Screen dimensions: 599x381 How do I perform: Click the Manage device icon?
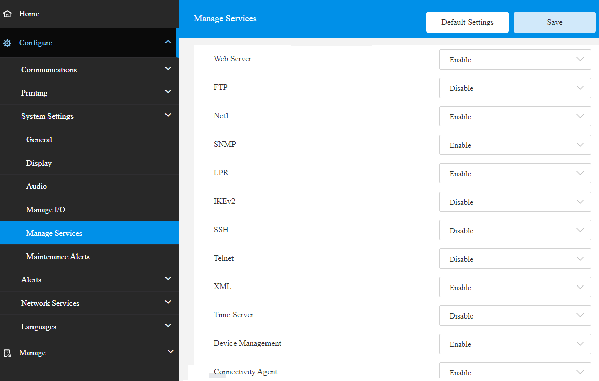pos(7,353)
